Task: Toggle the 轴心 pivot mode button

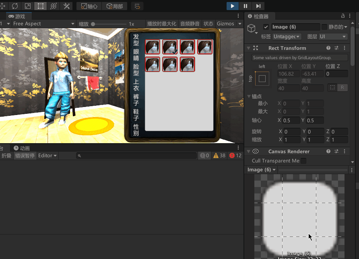Action: click(89, 6)
